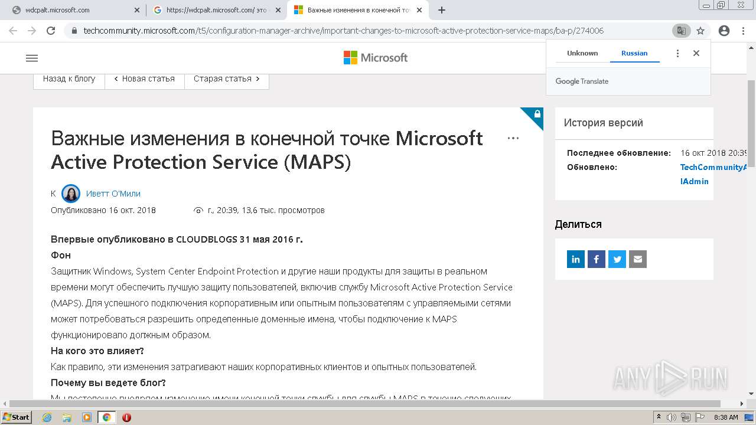Click the red Opera icon in the taskbar
This screenshot has height=425, width=756.
coord(126,417)
